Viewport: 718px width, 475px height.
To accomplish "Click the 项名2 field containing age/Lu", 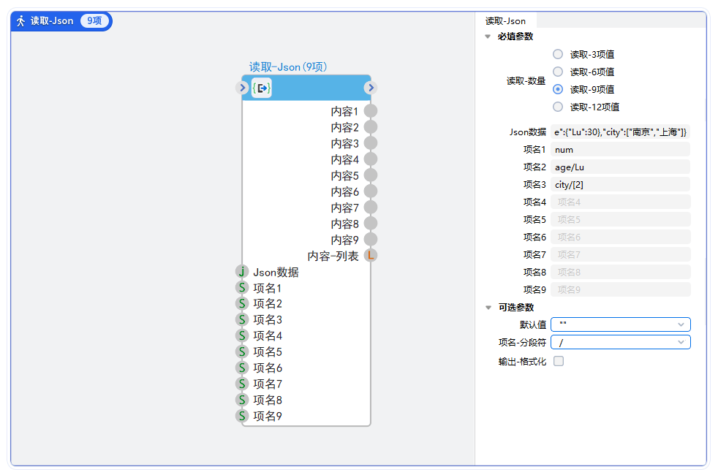I will [x=620, y=167].
